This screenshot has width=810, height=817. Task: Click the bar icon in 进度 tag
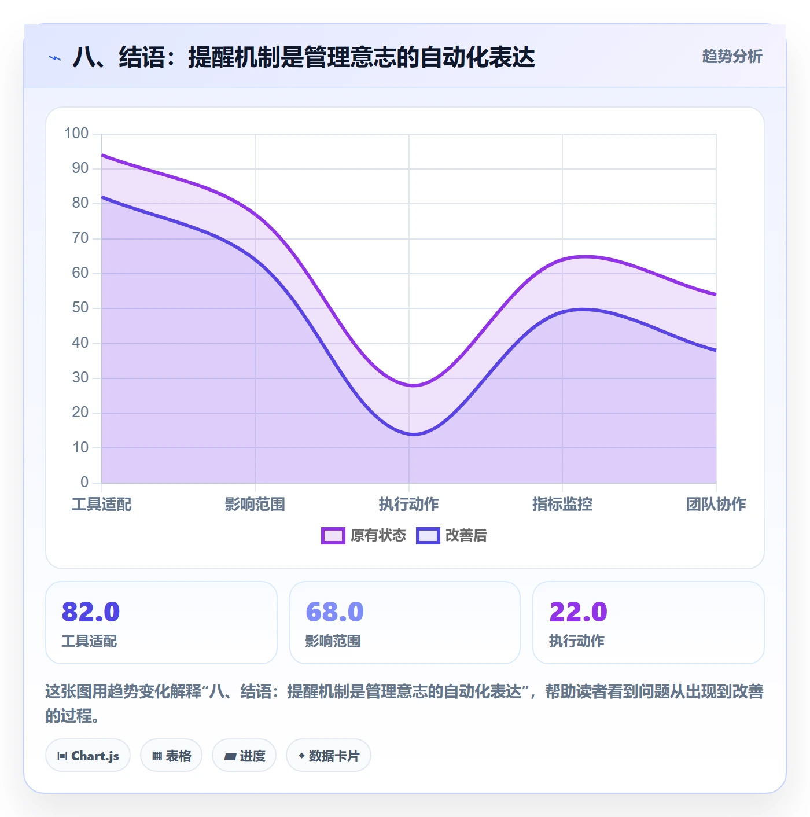pos(230,756)
